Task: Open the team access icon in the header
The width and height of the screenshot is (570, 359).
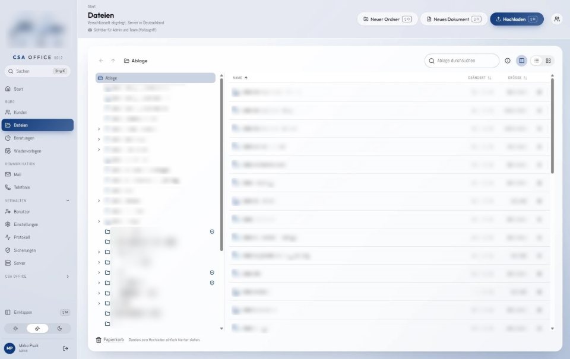Action: [557, 19]
